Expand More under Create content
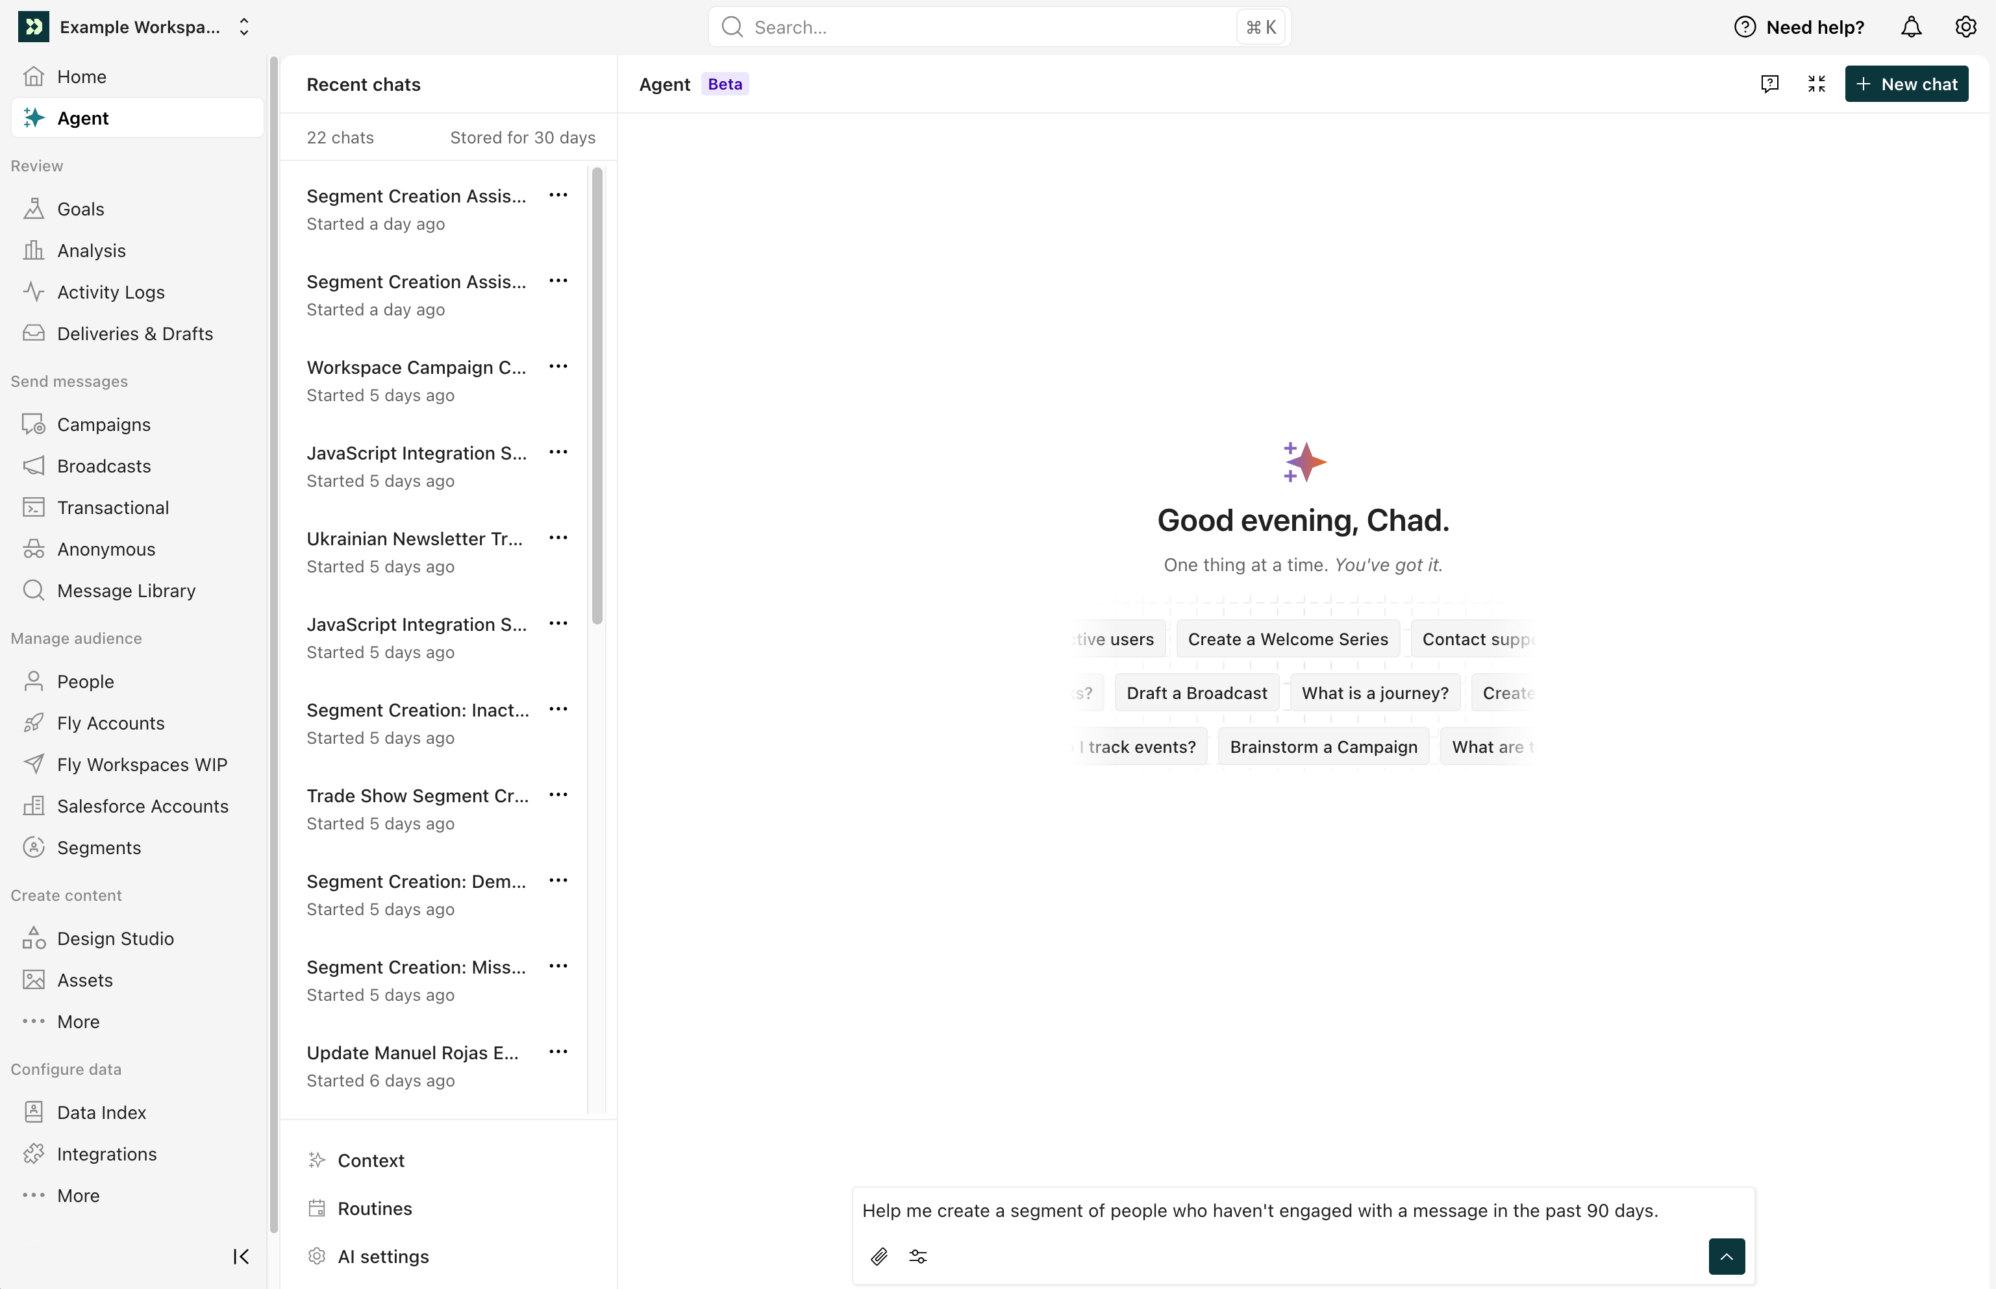This screenshot has width=1996, height=1289. coord(78,1021)
